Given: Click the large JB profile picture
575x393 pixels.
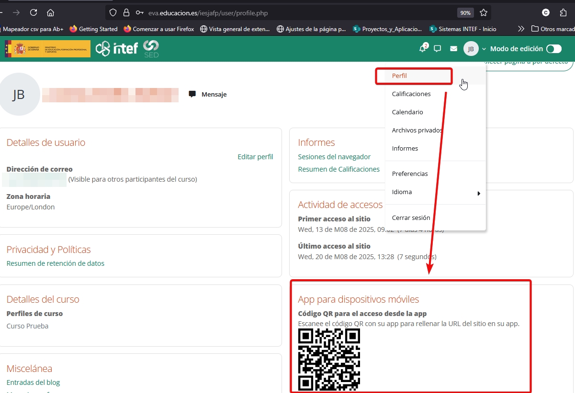Looking at the screenshot, I should tap(18, 94).
